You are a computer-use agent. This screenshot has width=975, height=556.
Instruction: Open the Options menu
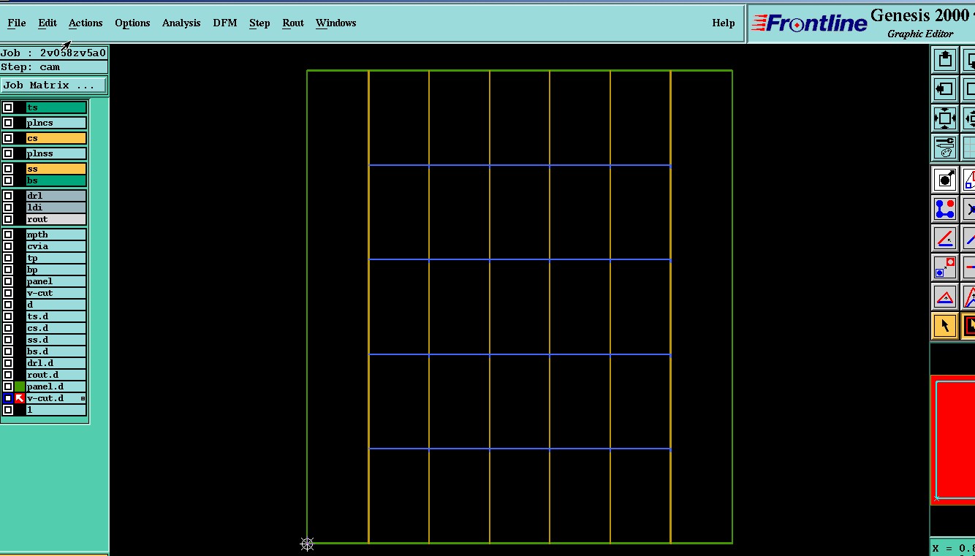[x=132, y=23]
